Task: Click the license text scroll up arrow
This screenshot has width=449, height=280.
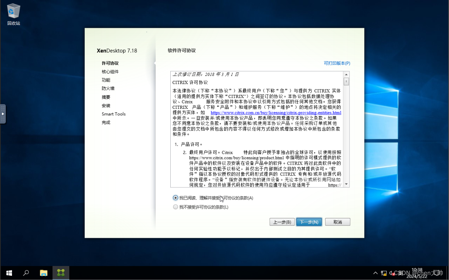Action: coord(346,74)
